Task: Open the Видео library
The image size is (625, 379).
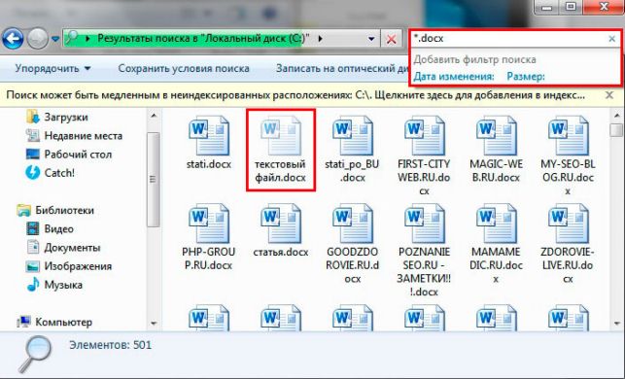Action: click(x=50, y=228)
